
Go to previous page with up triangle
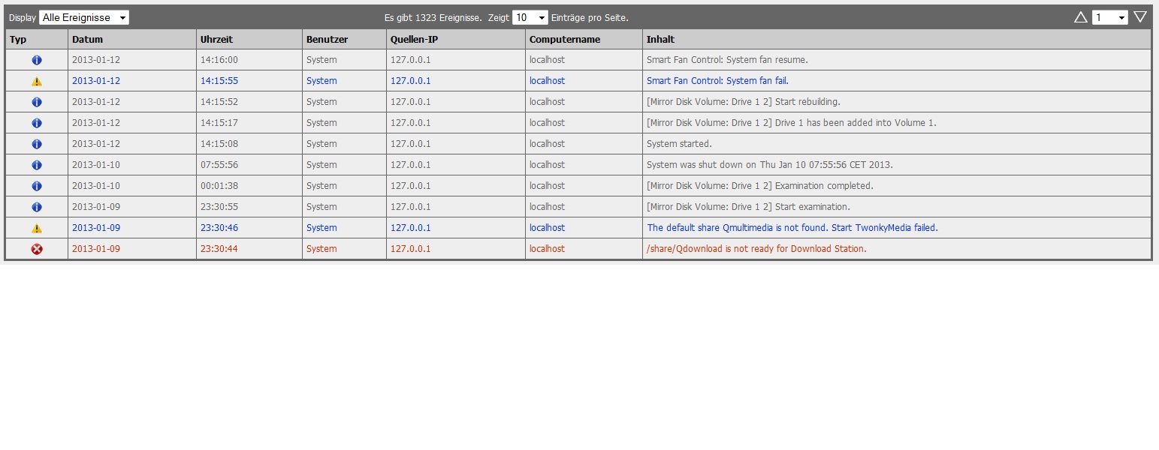click(x=1080, y=17)
